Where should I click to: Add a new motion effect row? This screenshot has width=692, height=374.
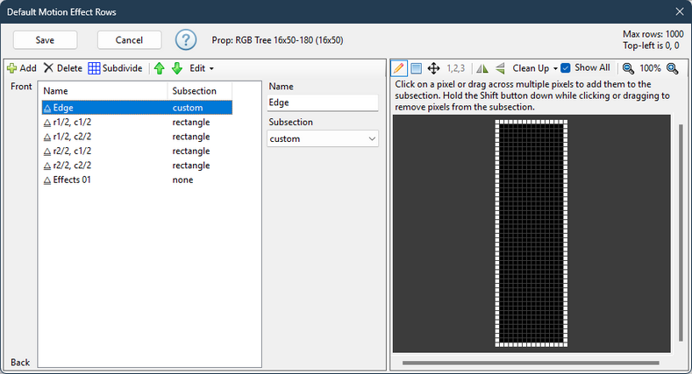[22, 68]
